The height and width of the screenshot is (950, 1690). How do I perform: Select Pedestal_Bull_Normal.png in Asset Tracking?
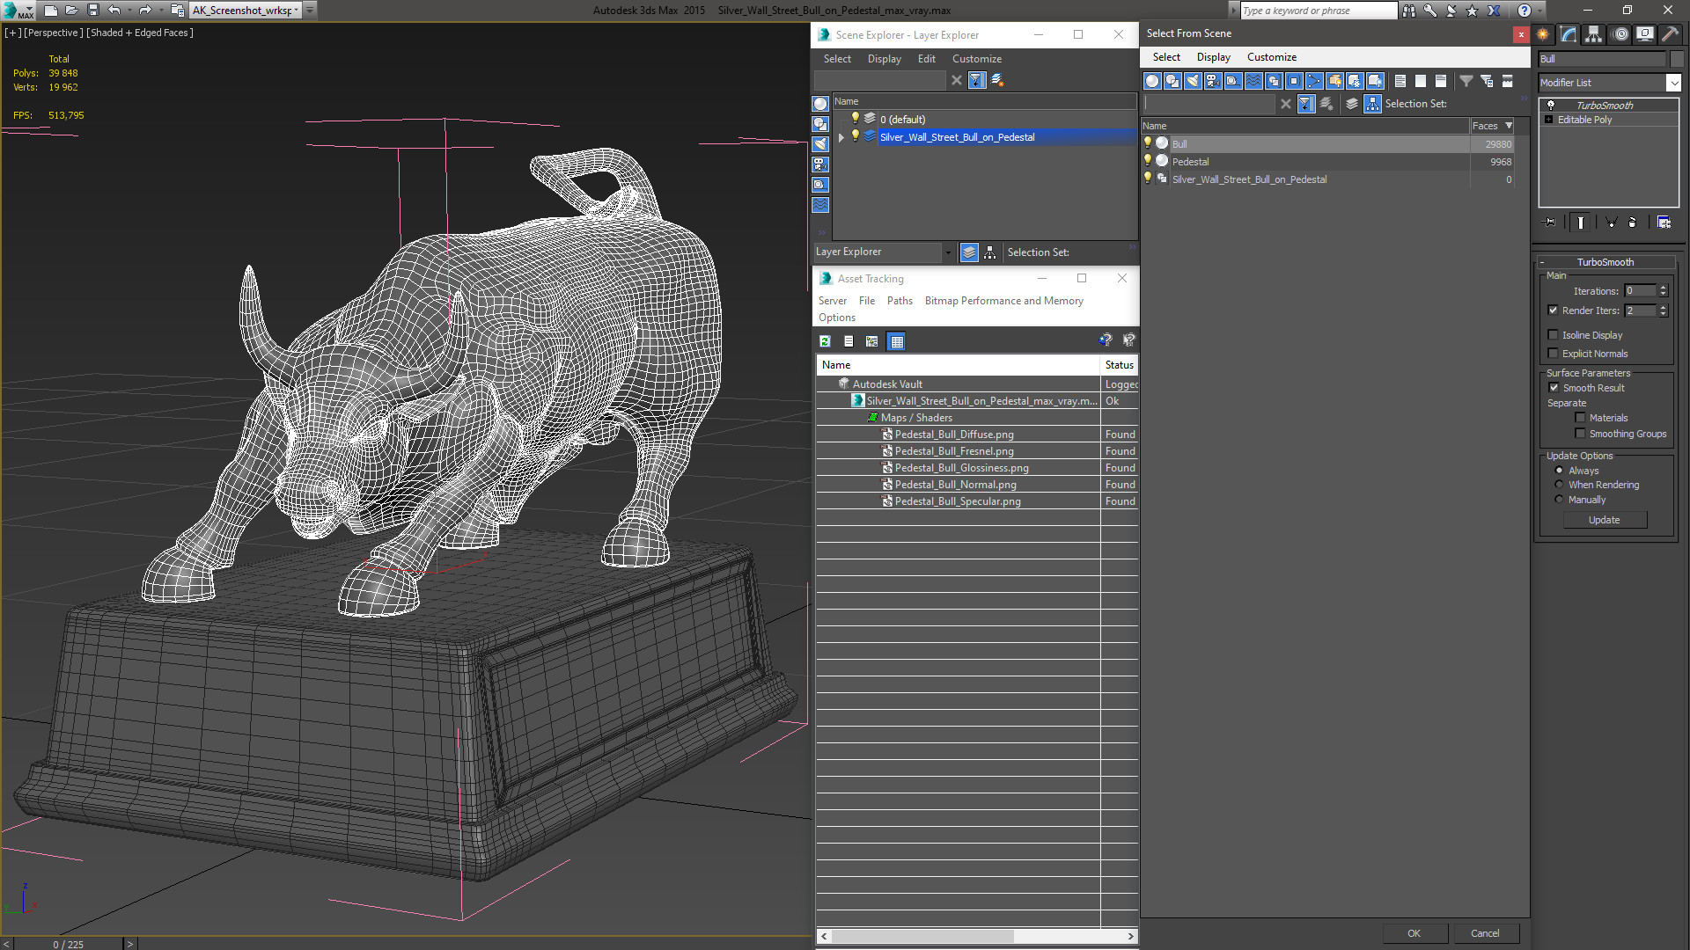tap(955, 485)
